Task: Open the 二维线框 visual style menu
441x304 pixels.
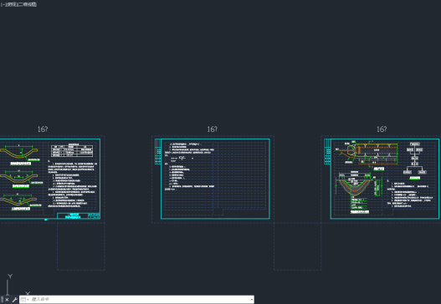Action: coord(28,4)
